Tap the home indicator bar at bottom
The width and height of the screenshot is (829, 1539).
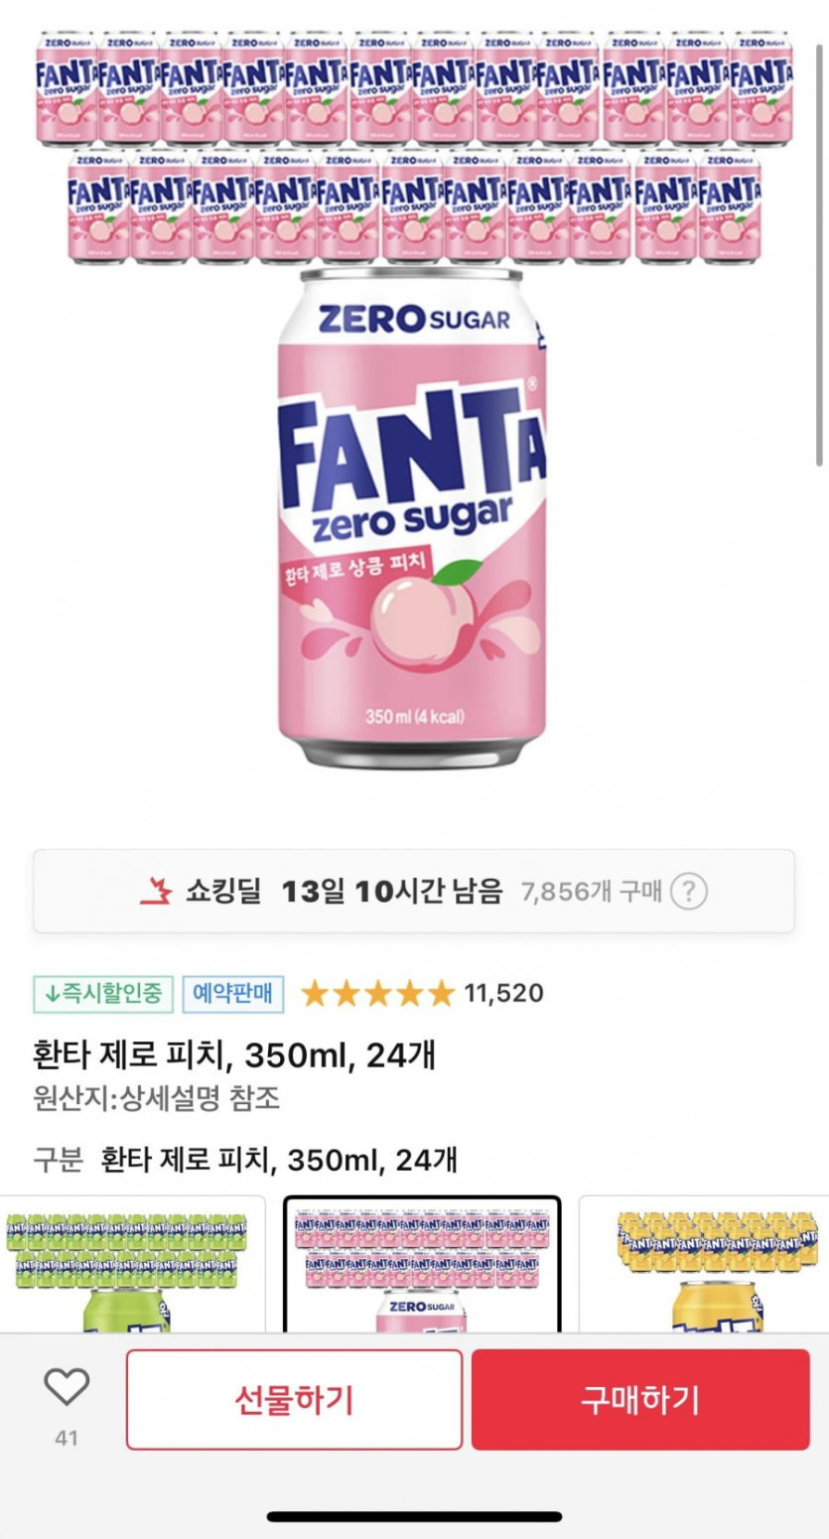tap(414, 1516)
